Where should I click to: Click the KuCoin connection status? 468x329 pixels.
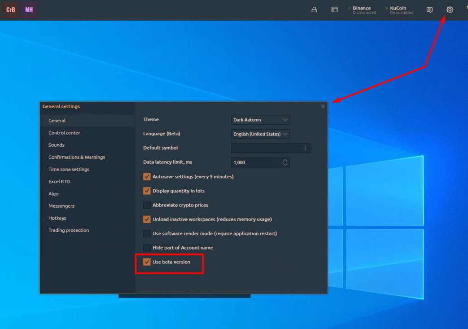coord(398,10)
